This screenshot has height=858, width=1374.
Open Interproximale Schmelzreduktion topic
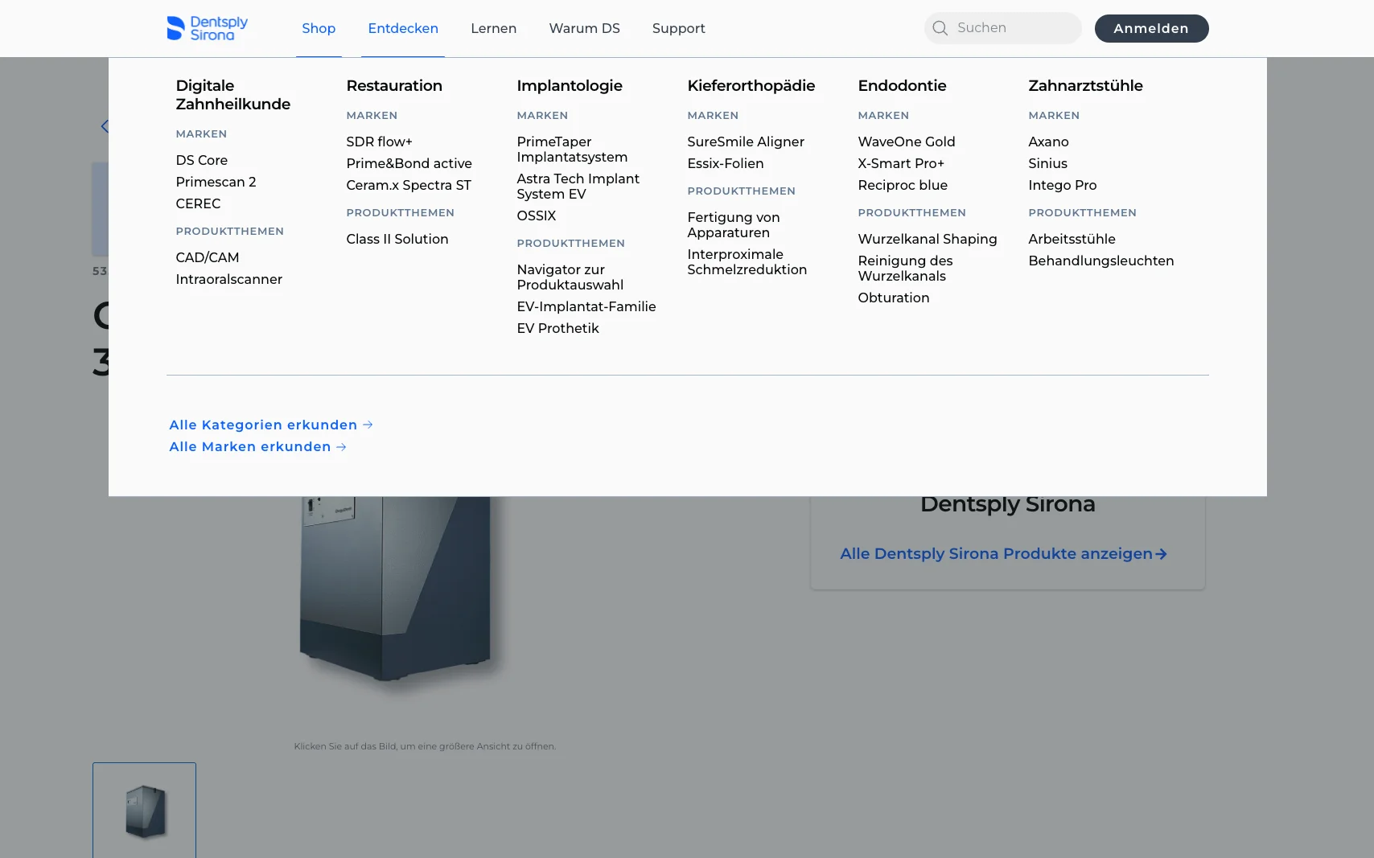tap(747, 262)
